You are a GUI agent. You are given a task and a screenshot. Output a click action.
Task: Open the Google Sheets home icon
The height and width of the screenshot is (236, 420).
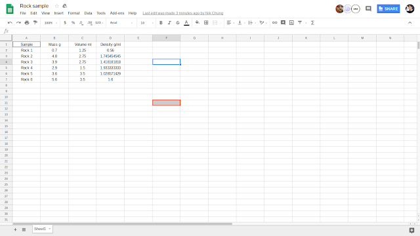(10, 9)
